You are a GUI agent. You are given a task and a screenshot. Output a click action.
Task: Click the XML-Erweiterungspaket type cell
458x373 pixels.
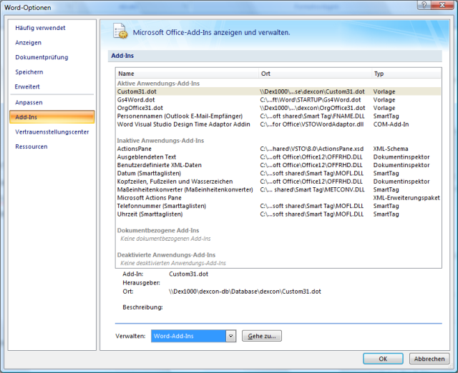406,198
